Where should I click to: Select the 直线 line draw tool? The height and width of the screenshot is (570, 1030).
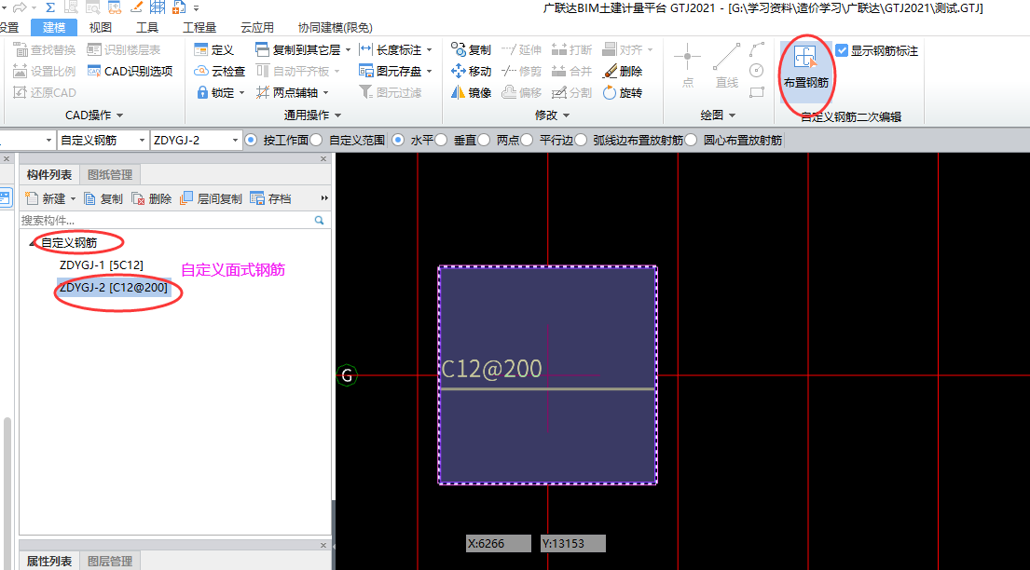tap(726, 66)
